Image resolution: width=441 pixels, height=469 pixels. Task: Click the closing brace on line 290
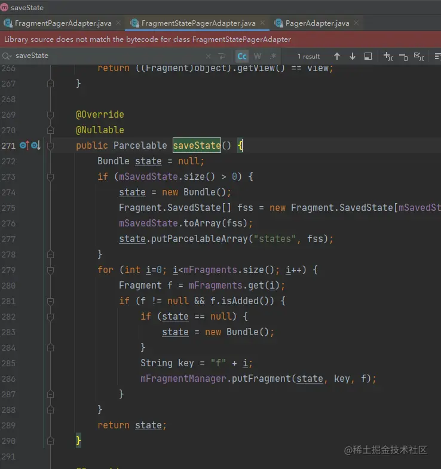(x=78, y=440)
